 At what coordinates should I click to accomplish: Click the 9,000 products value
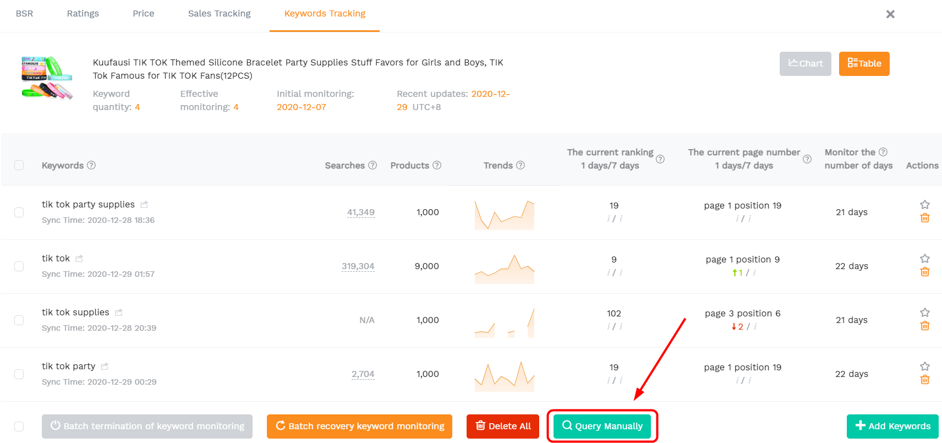click(x=427, y=266)
